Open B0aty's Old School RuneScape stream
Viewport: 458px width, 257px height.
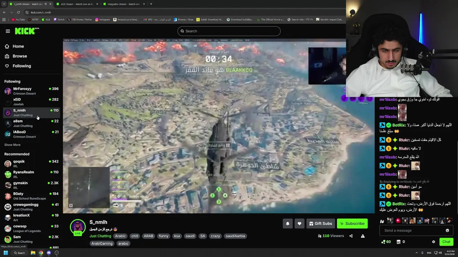pos(31,196)
